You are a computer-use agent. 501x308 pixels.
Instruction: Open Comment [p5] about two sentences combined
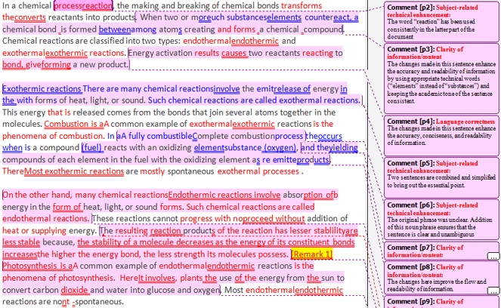tap(441, 177)
